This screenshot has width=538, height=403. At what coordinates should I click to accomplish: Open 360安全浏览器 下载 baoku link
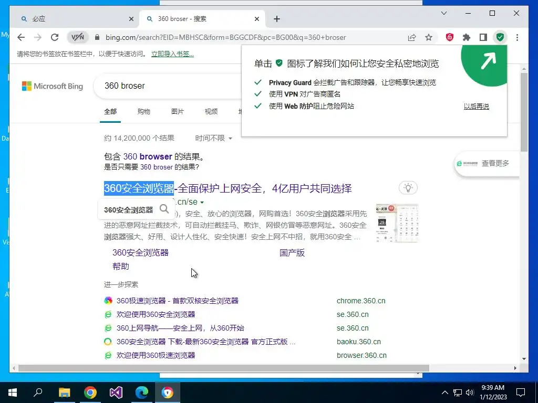click(206, 342)
